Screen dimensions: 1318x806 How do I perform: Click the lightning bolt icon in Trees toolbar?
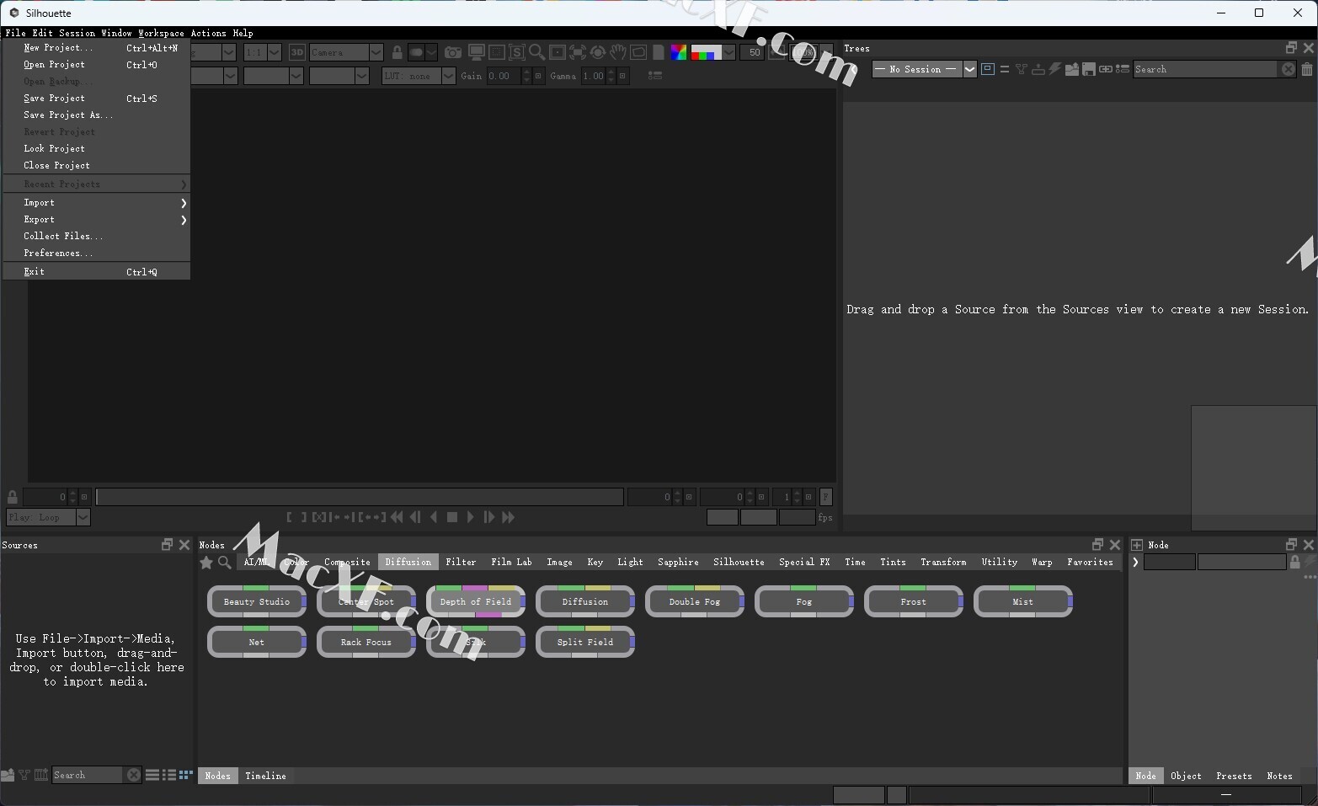(x=1054, y=69)
